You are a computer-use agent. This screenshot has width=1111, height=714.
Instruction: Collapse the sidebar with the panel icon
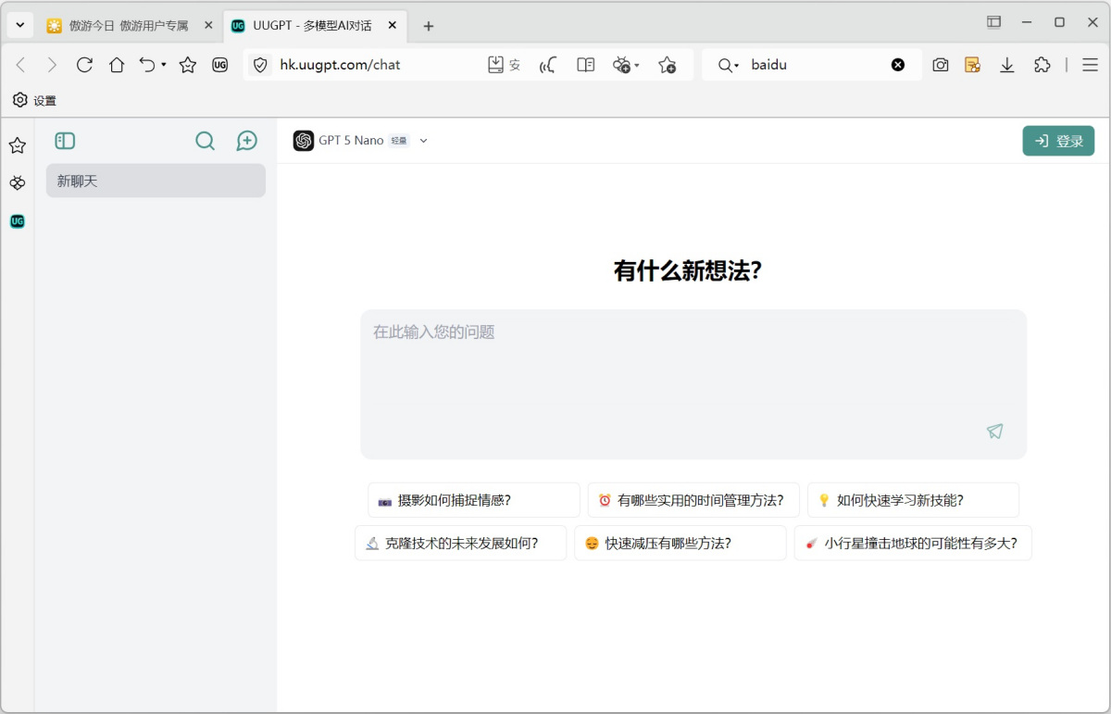point(65,140)
